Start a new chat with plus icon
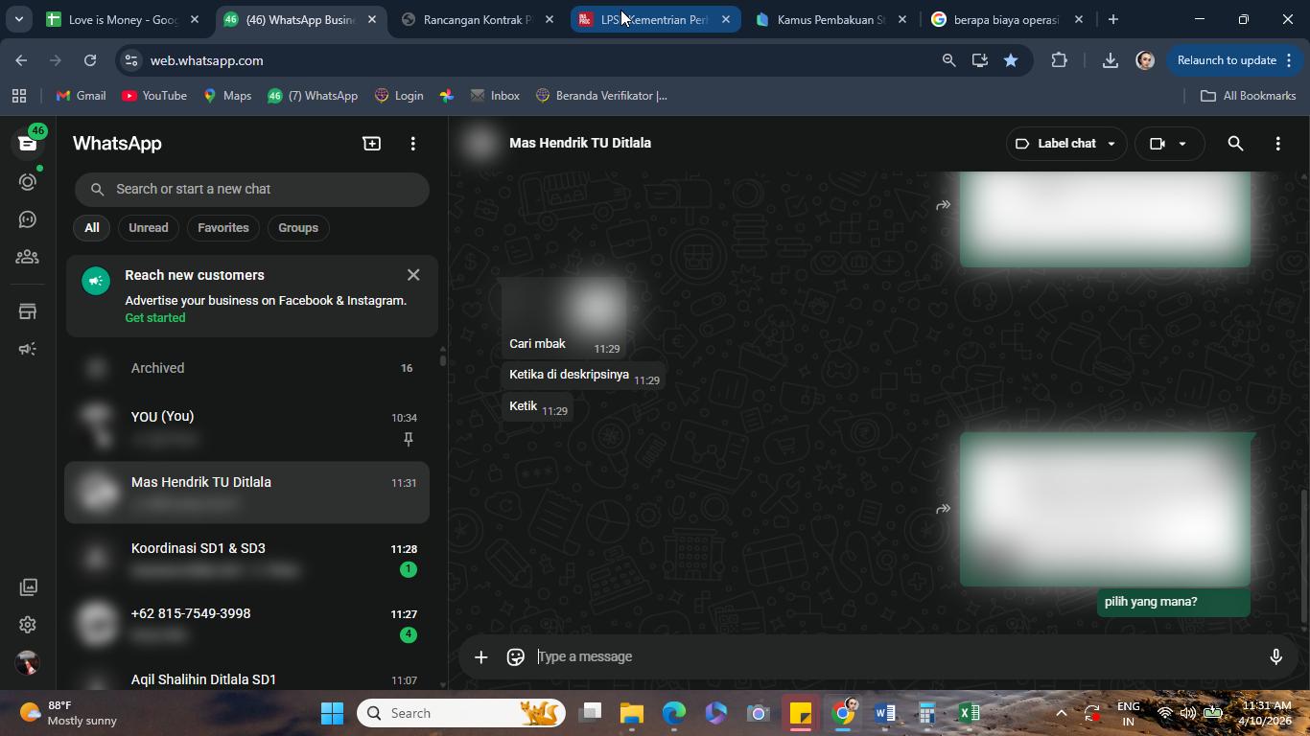Viewport: 1310px width, 736px height. tap(371, 144)
